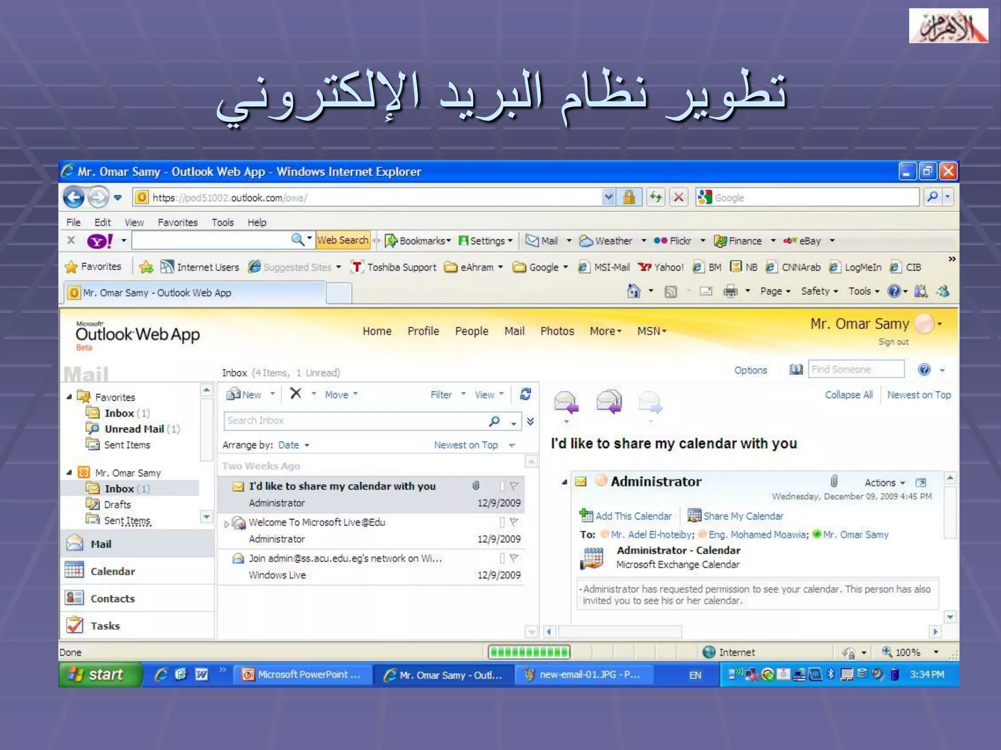1001x750 pixels.
Task: Open the 100% zoom level control
Action: pyautogui.click(x=910, y=652)
